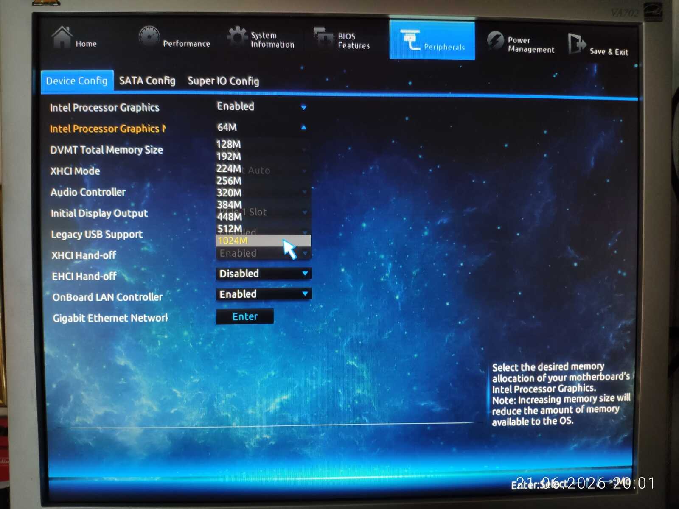The image size is (679, 509).
Task: Open the OnBoard LAN Controller Enabled dropdown
Action: tap(264, 294)
